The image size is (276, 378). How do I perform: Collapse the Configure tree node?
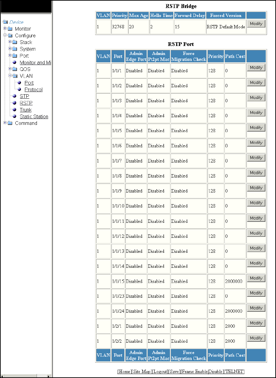[5, 35]
